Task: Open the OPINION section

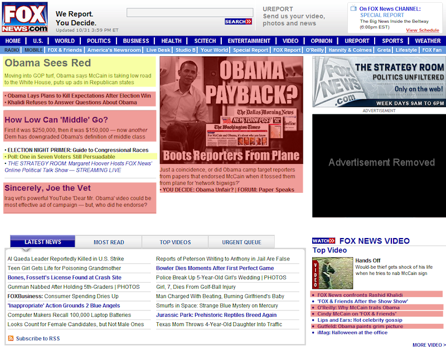Action: coord(322,41)
